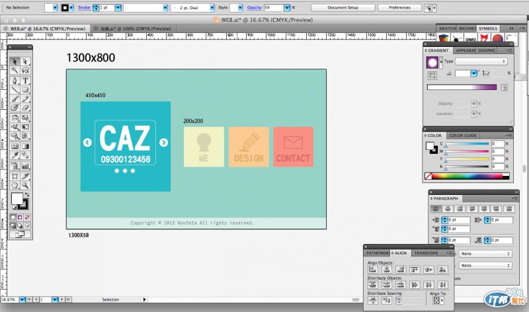The image size is (529, 312).
Task: Select the Pen tool
Action: coord(15,81)
